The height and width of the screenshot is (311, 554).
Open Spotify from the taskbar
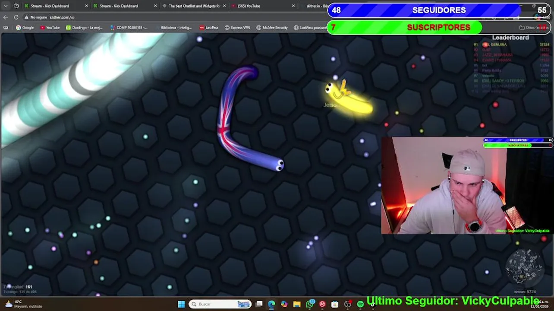[360, 305]
